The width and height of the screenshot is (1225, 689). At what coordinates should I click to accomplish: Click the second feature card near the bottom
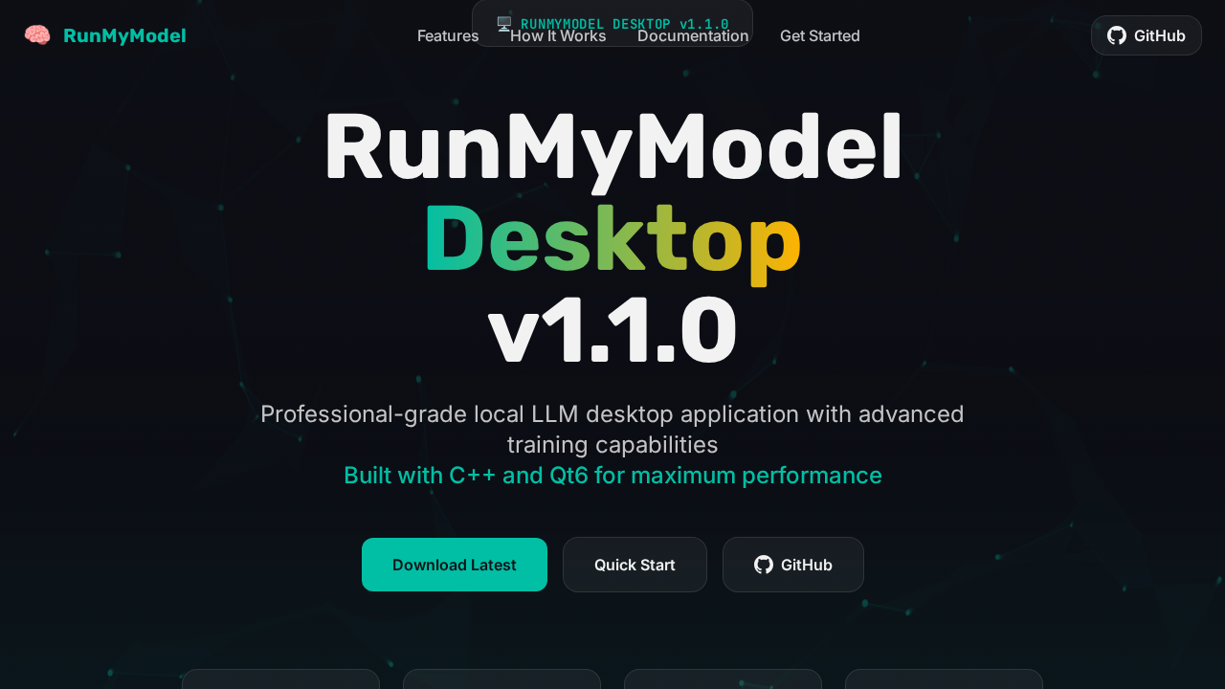pyautogui.click(x=501, y=681)
